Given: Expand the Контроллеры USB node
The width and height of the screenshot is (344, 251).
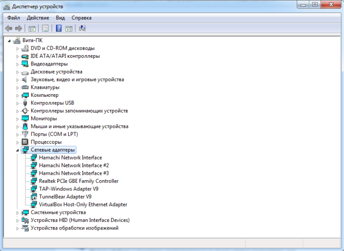Looking at the screenshot, I should [17, 103].
